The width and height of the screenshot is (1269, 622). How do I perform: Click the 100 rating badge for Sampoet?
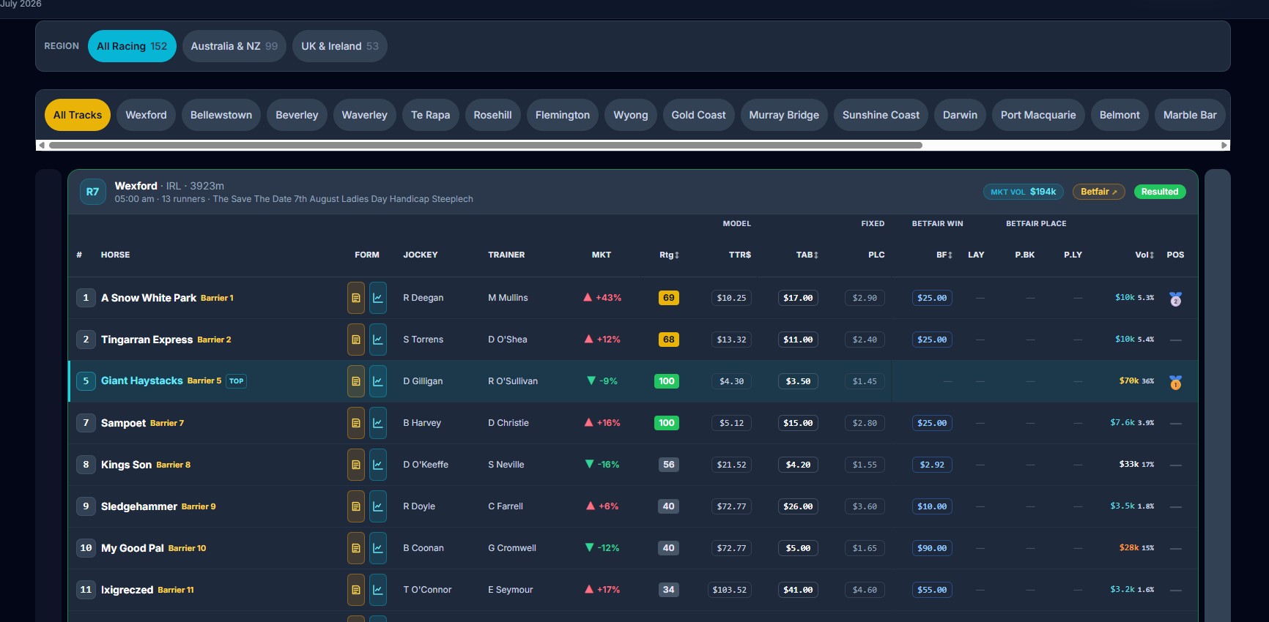pos(667,423)
